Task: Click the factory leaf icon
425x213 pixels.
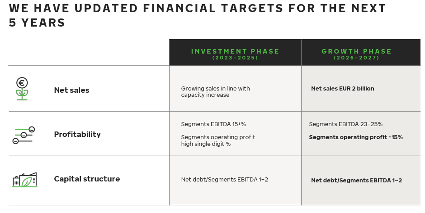Action: pos(24,180)
